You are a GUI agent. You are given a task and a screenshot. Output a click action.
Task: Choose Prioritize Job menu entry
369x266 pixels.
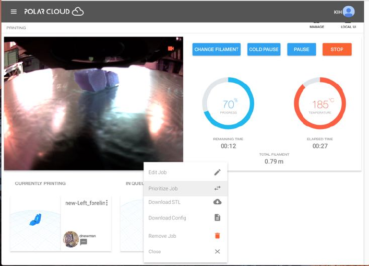185,188
